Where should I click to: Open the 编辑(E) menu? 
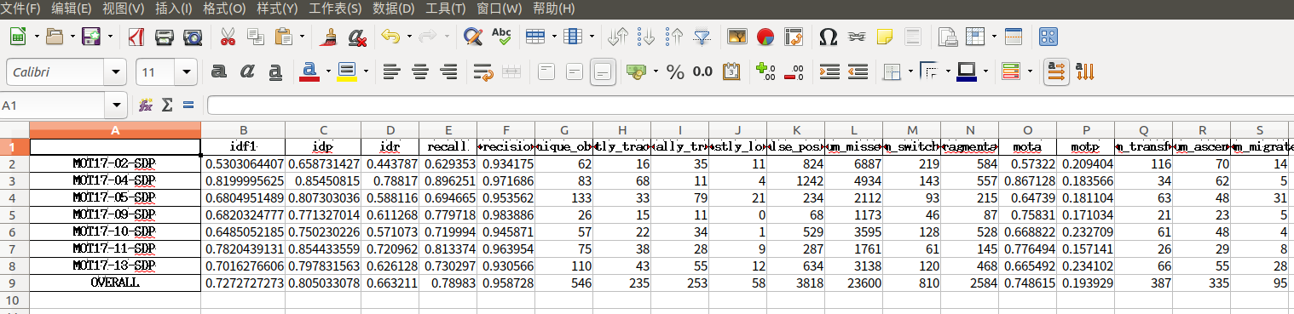coord(72,9)
